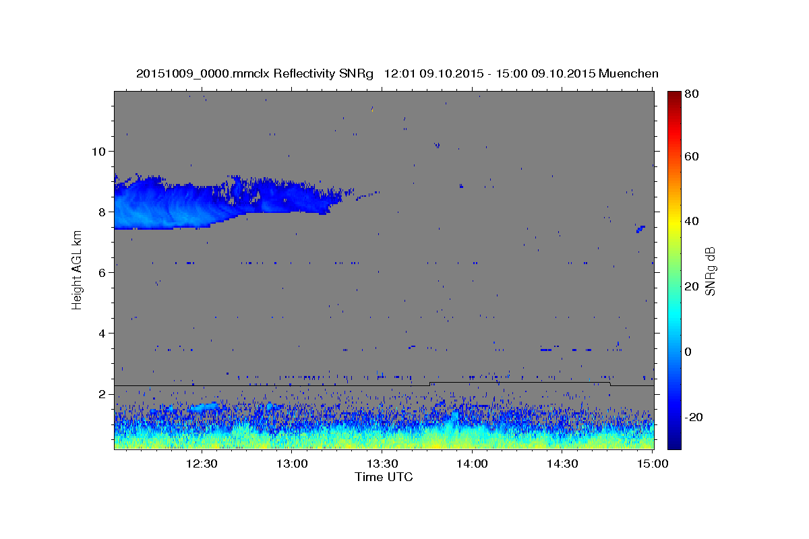Click the 12:30 time tick label

point(202,464)
